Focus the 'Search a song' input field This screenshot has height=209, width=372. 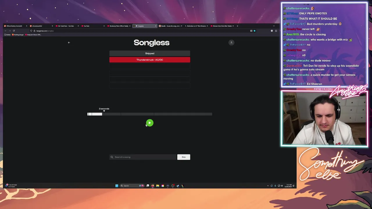coord(143,157)
